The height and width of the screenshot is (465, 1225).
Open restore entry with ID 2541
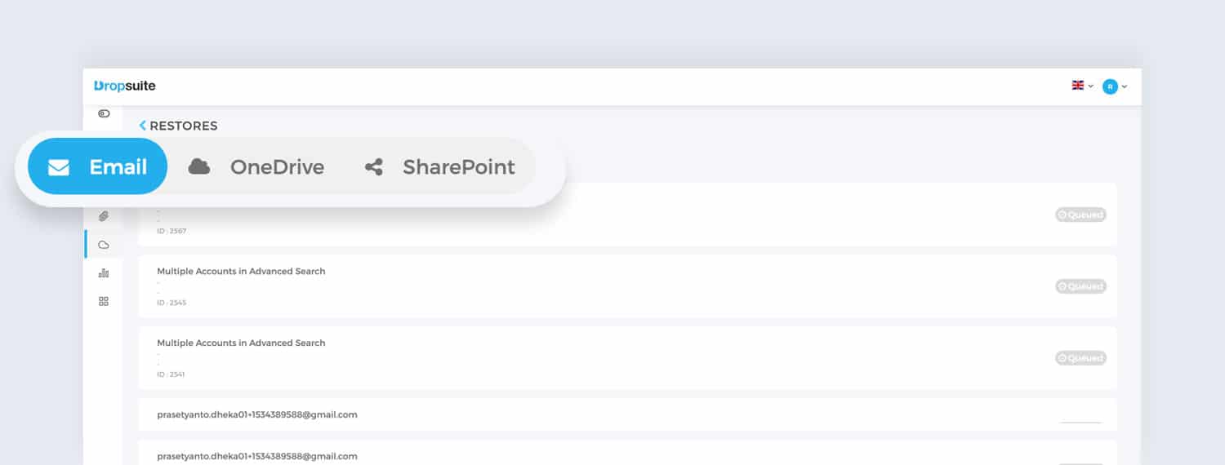[x=627, y=358]
